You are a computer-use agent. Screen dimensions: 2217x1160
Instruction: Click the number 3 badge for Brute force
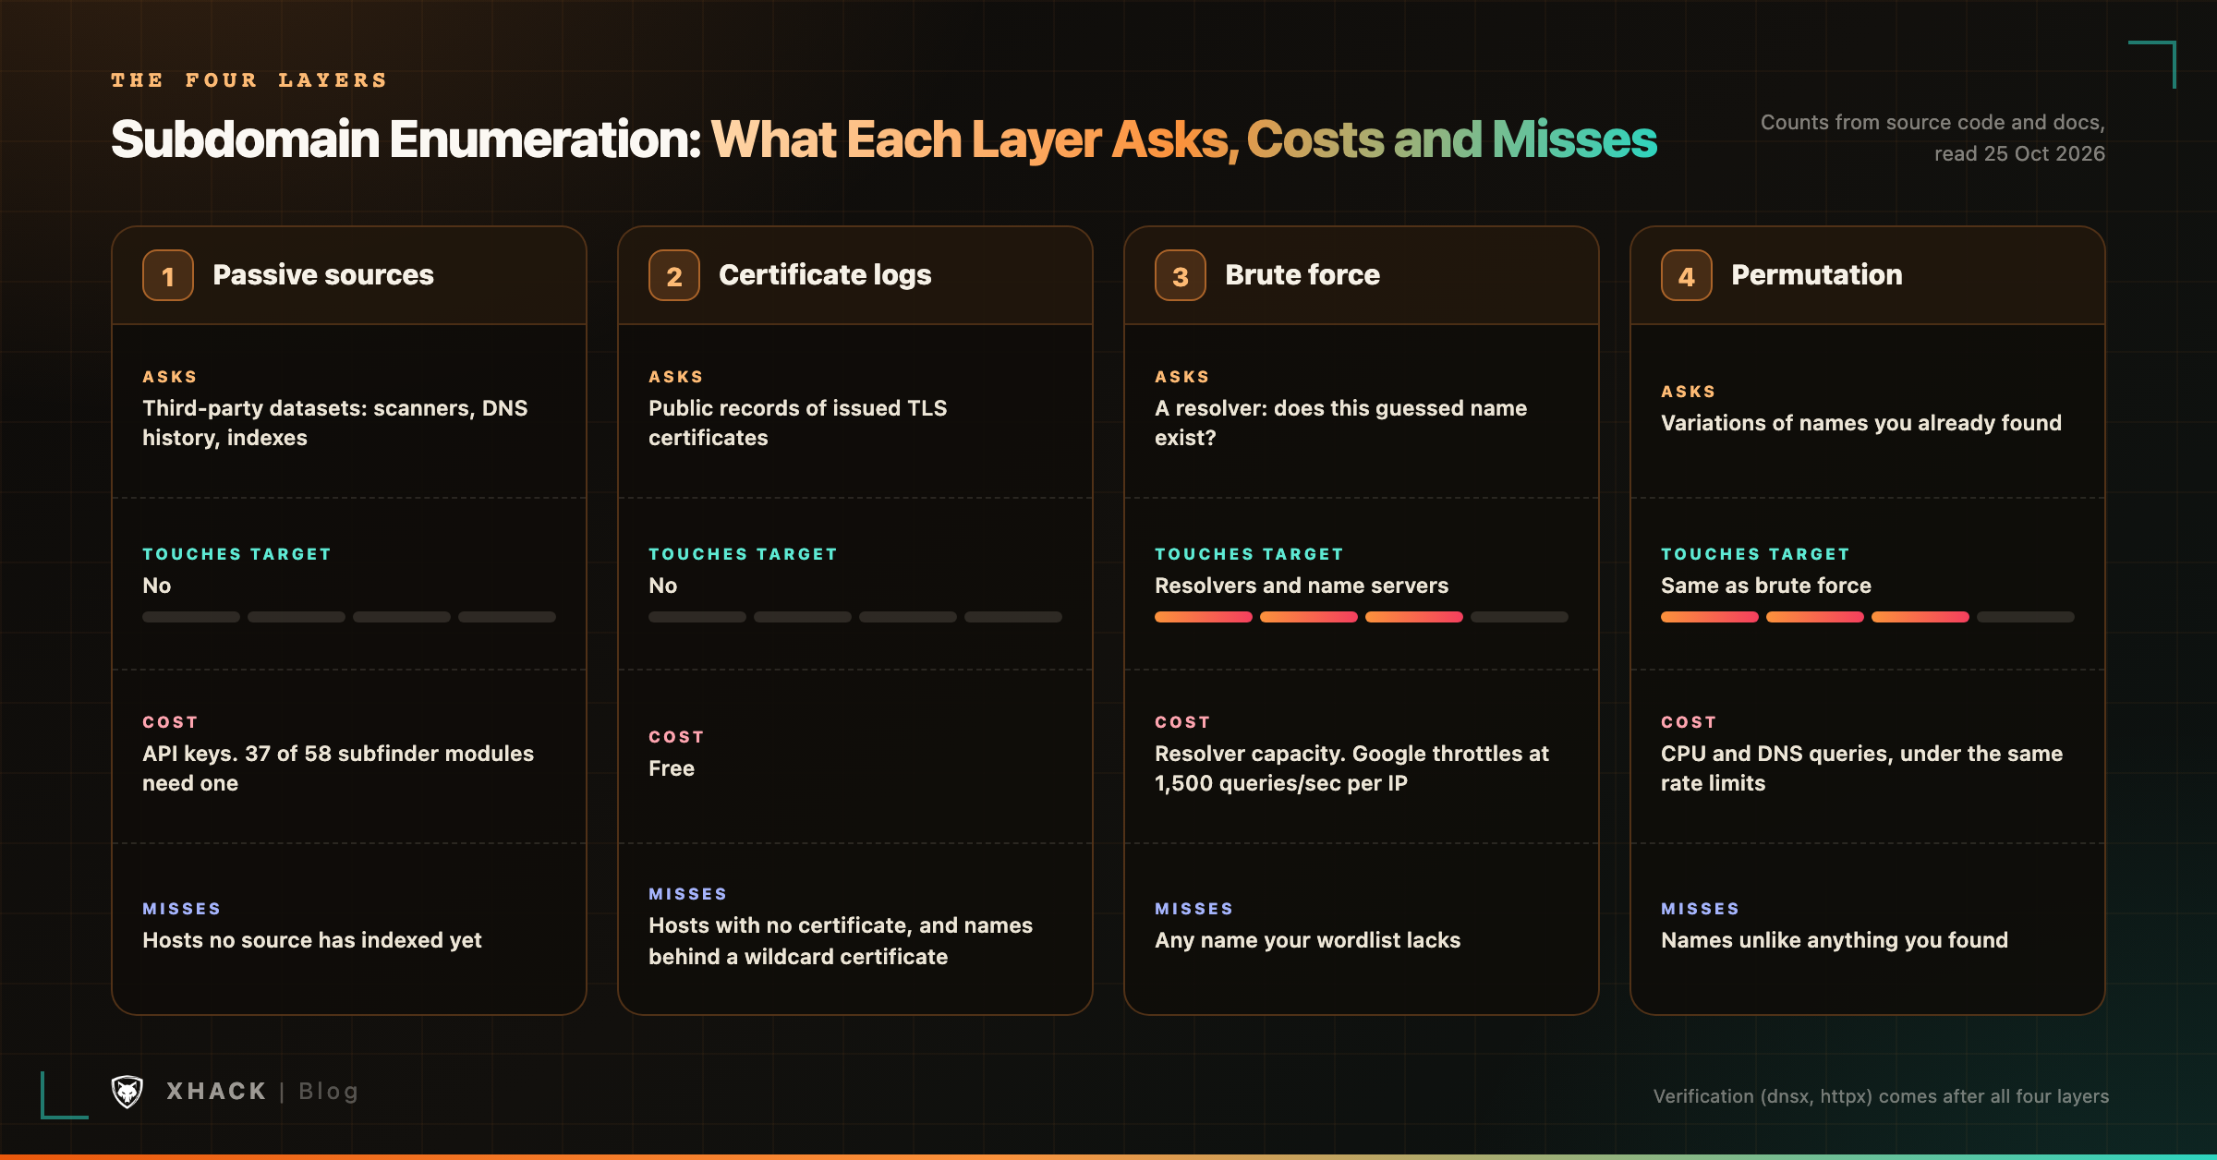click(x=1181, y=275)
